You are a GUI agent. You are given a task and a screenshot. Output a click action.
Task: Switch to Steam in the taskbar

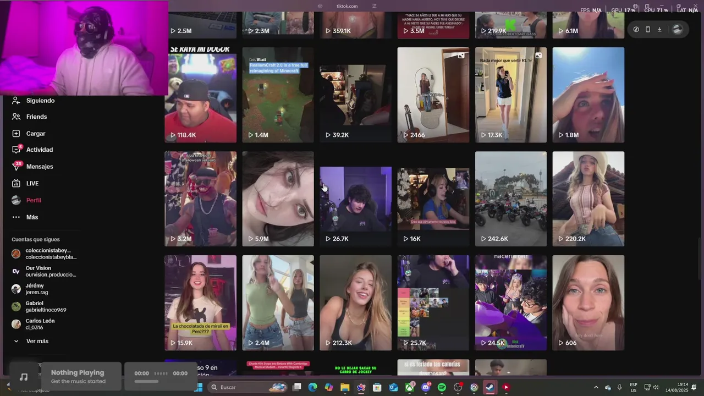[490, 387]
